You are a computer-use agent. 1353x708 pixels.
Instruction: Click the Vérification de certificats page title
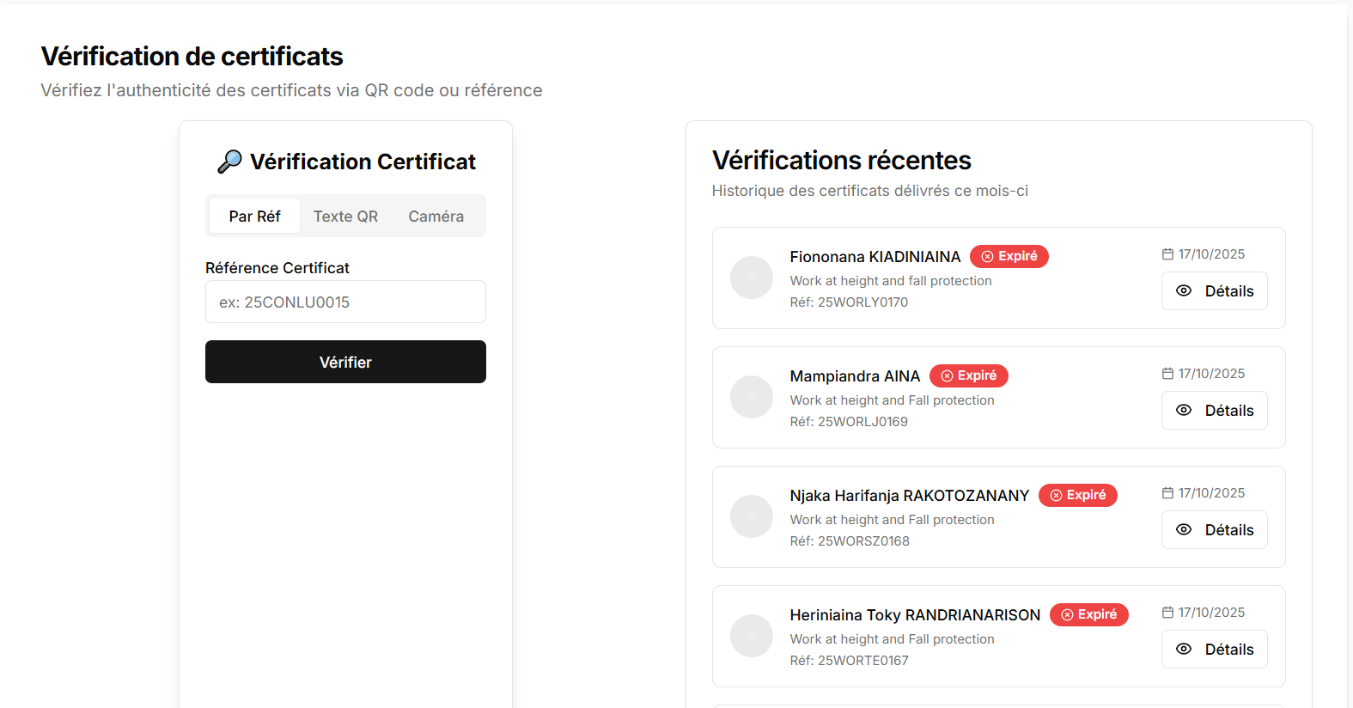tap(192, 57)
